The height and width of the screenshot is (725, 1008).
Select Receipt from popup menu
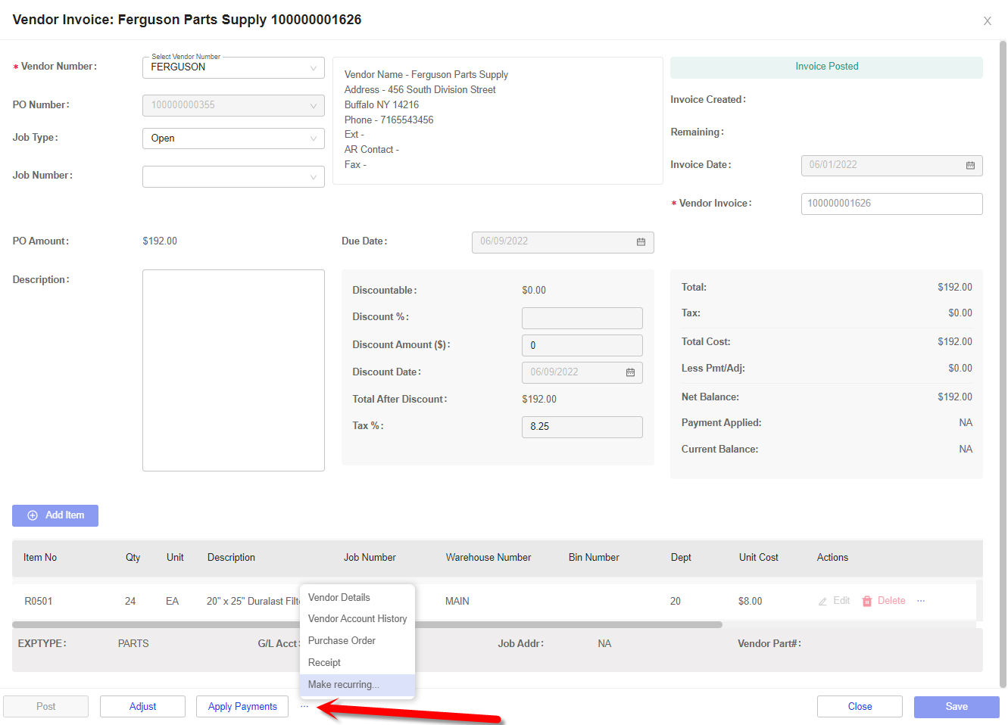pyautogui.click(x=357, y=662)
